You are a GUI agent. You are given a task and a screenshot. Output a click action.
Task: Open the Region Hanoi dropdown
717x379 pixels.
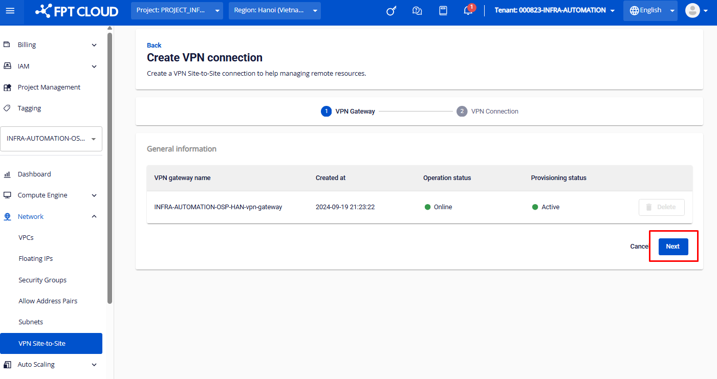point(275,10)
